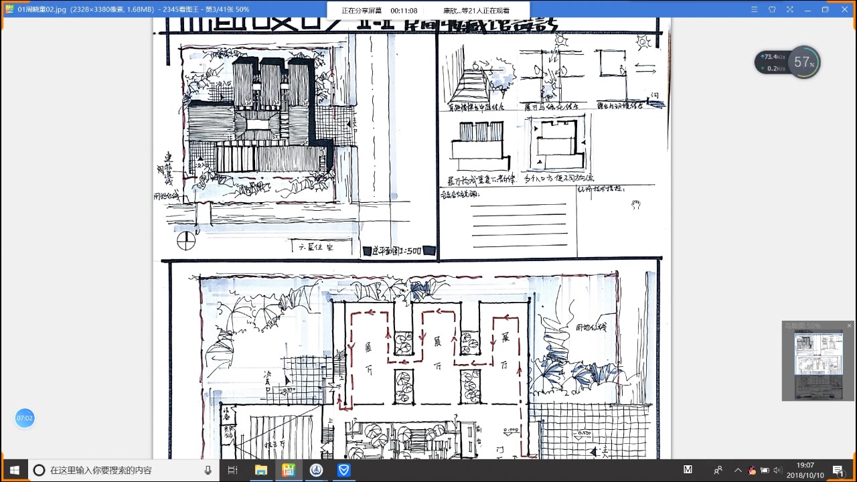Open the skin/theme shirt icon

tap(772, 9)
